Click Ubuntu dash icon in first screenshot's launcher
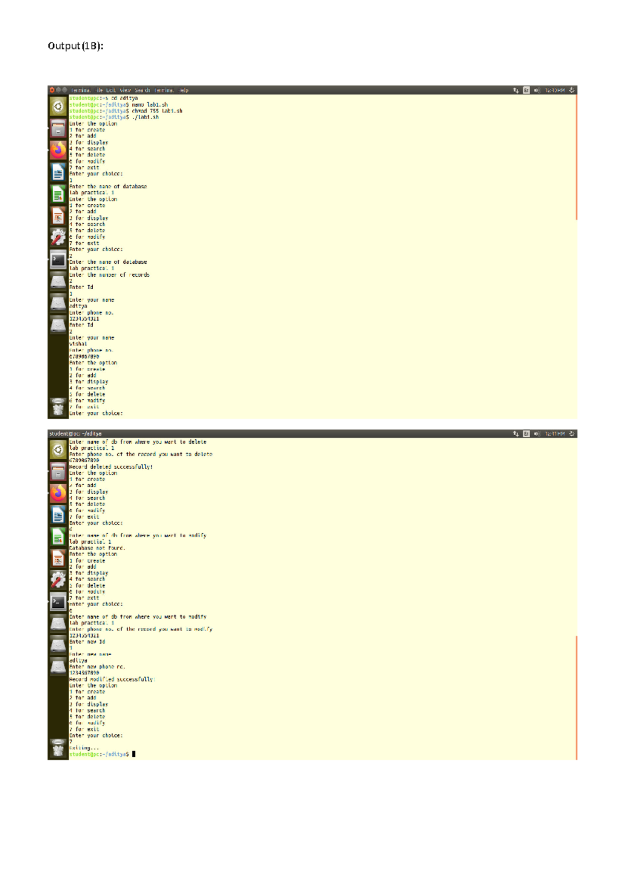The width and height of the screenshot is (625, 884). (x=58, y=106)
